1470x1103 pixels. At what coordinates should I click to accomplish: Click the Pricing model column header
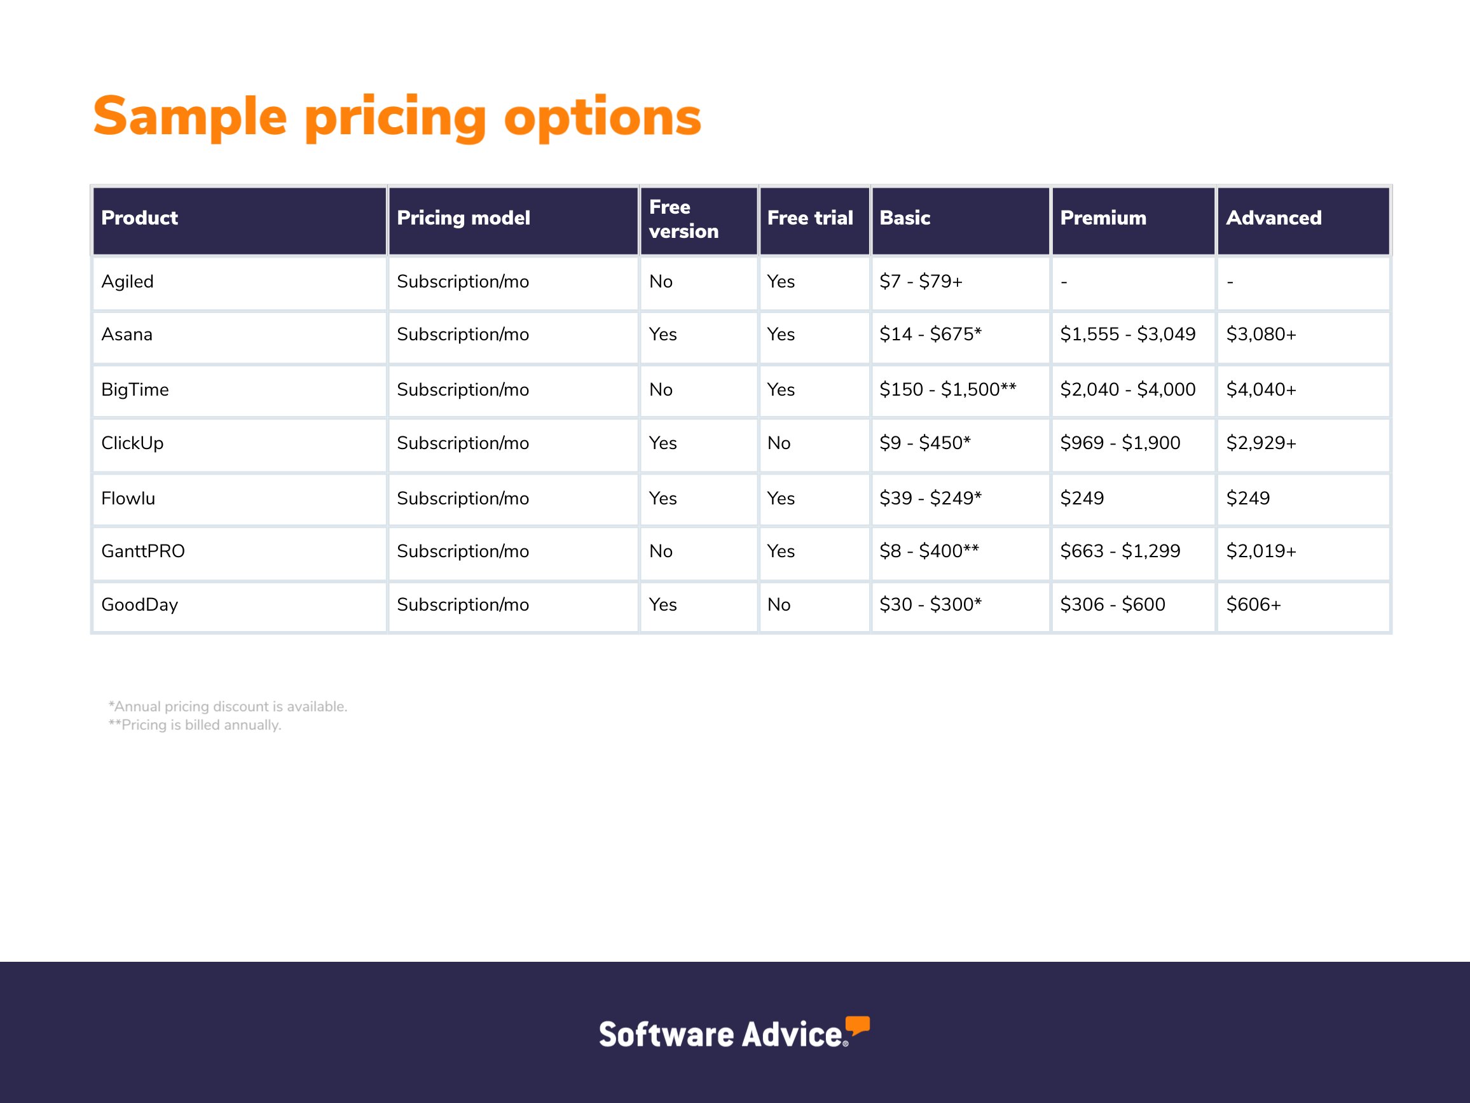[x=464, y=218]
